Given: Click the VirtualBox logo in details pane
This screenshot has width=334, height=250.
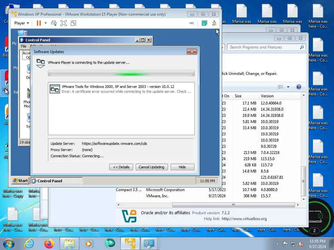Looking at the screenshot, I should 129,216.
